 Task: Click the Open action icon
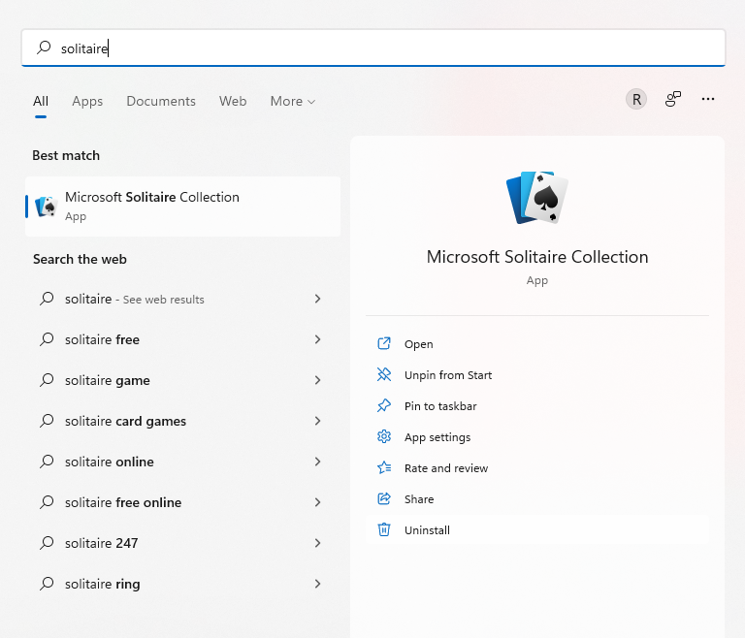384,344
